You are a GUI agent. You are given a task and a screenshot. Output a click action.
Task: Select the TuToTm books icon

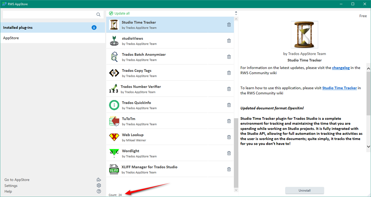tap(114, 121)
